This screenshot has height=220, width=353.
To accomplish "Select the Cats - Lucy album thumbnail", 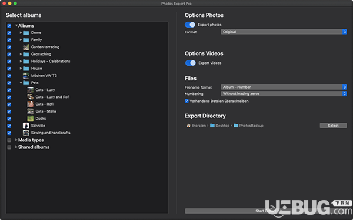I will tap(31, 90).
